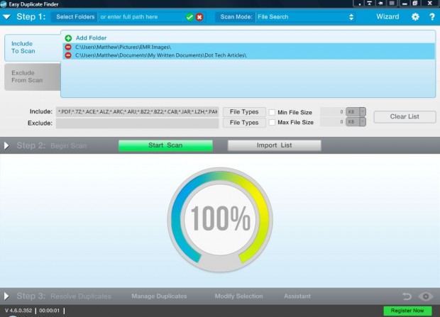This screenshot has height=317, width=440.
Task: Click the 00:00:01 elapsed timer
Action: coord(50,311)
